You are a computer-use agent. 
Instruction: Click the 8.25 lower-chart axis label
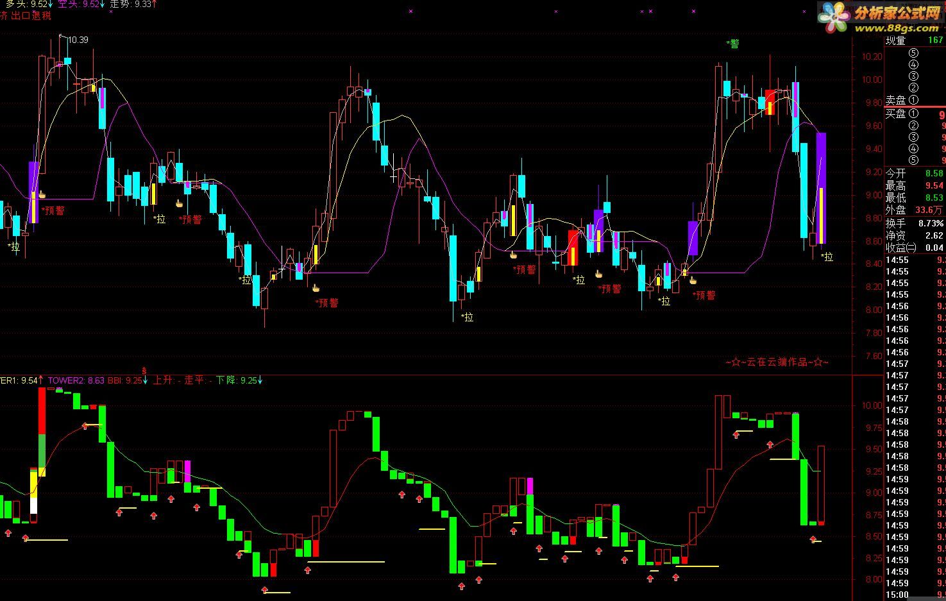tap(874, 558)
